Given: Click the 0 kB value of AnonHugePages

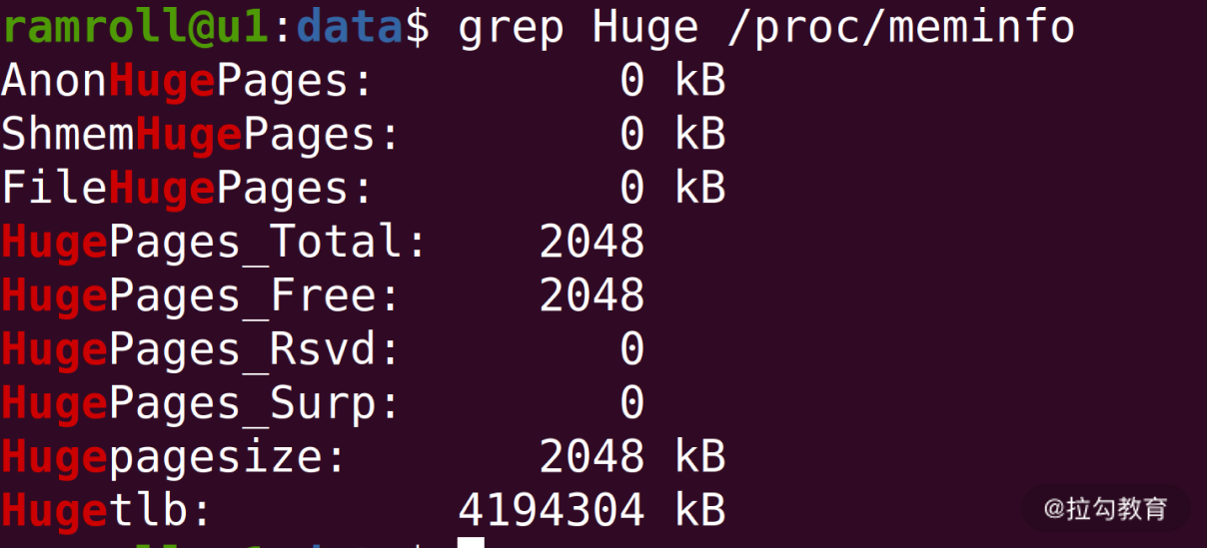Looking at the screenshot, I should tap(671, 81).
